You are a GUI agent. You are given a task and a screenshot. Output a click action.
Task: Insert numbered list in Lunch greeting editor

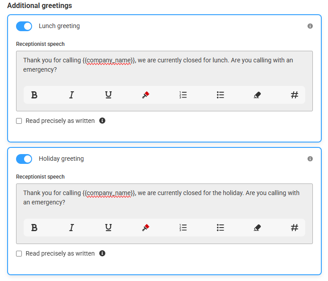[183, 95]
